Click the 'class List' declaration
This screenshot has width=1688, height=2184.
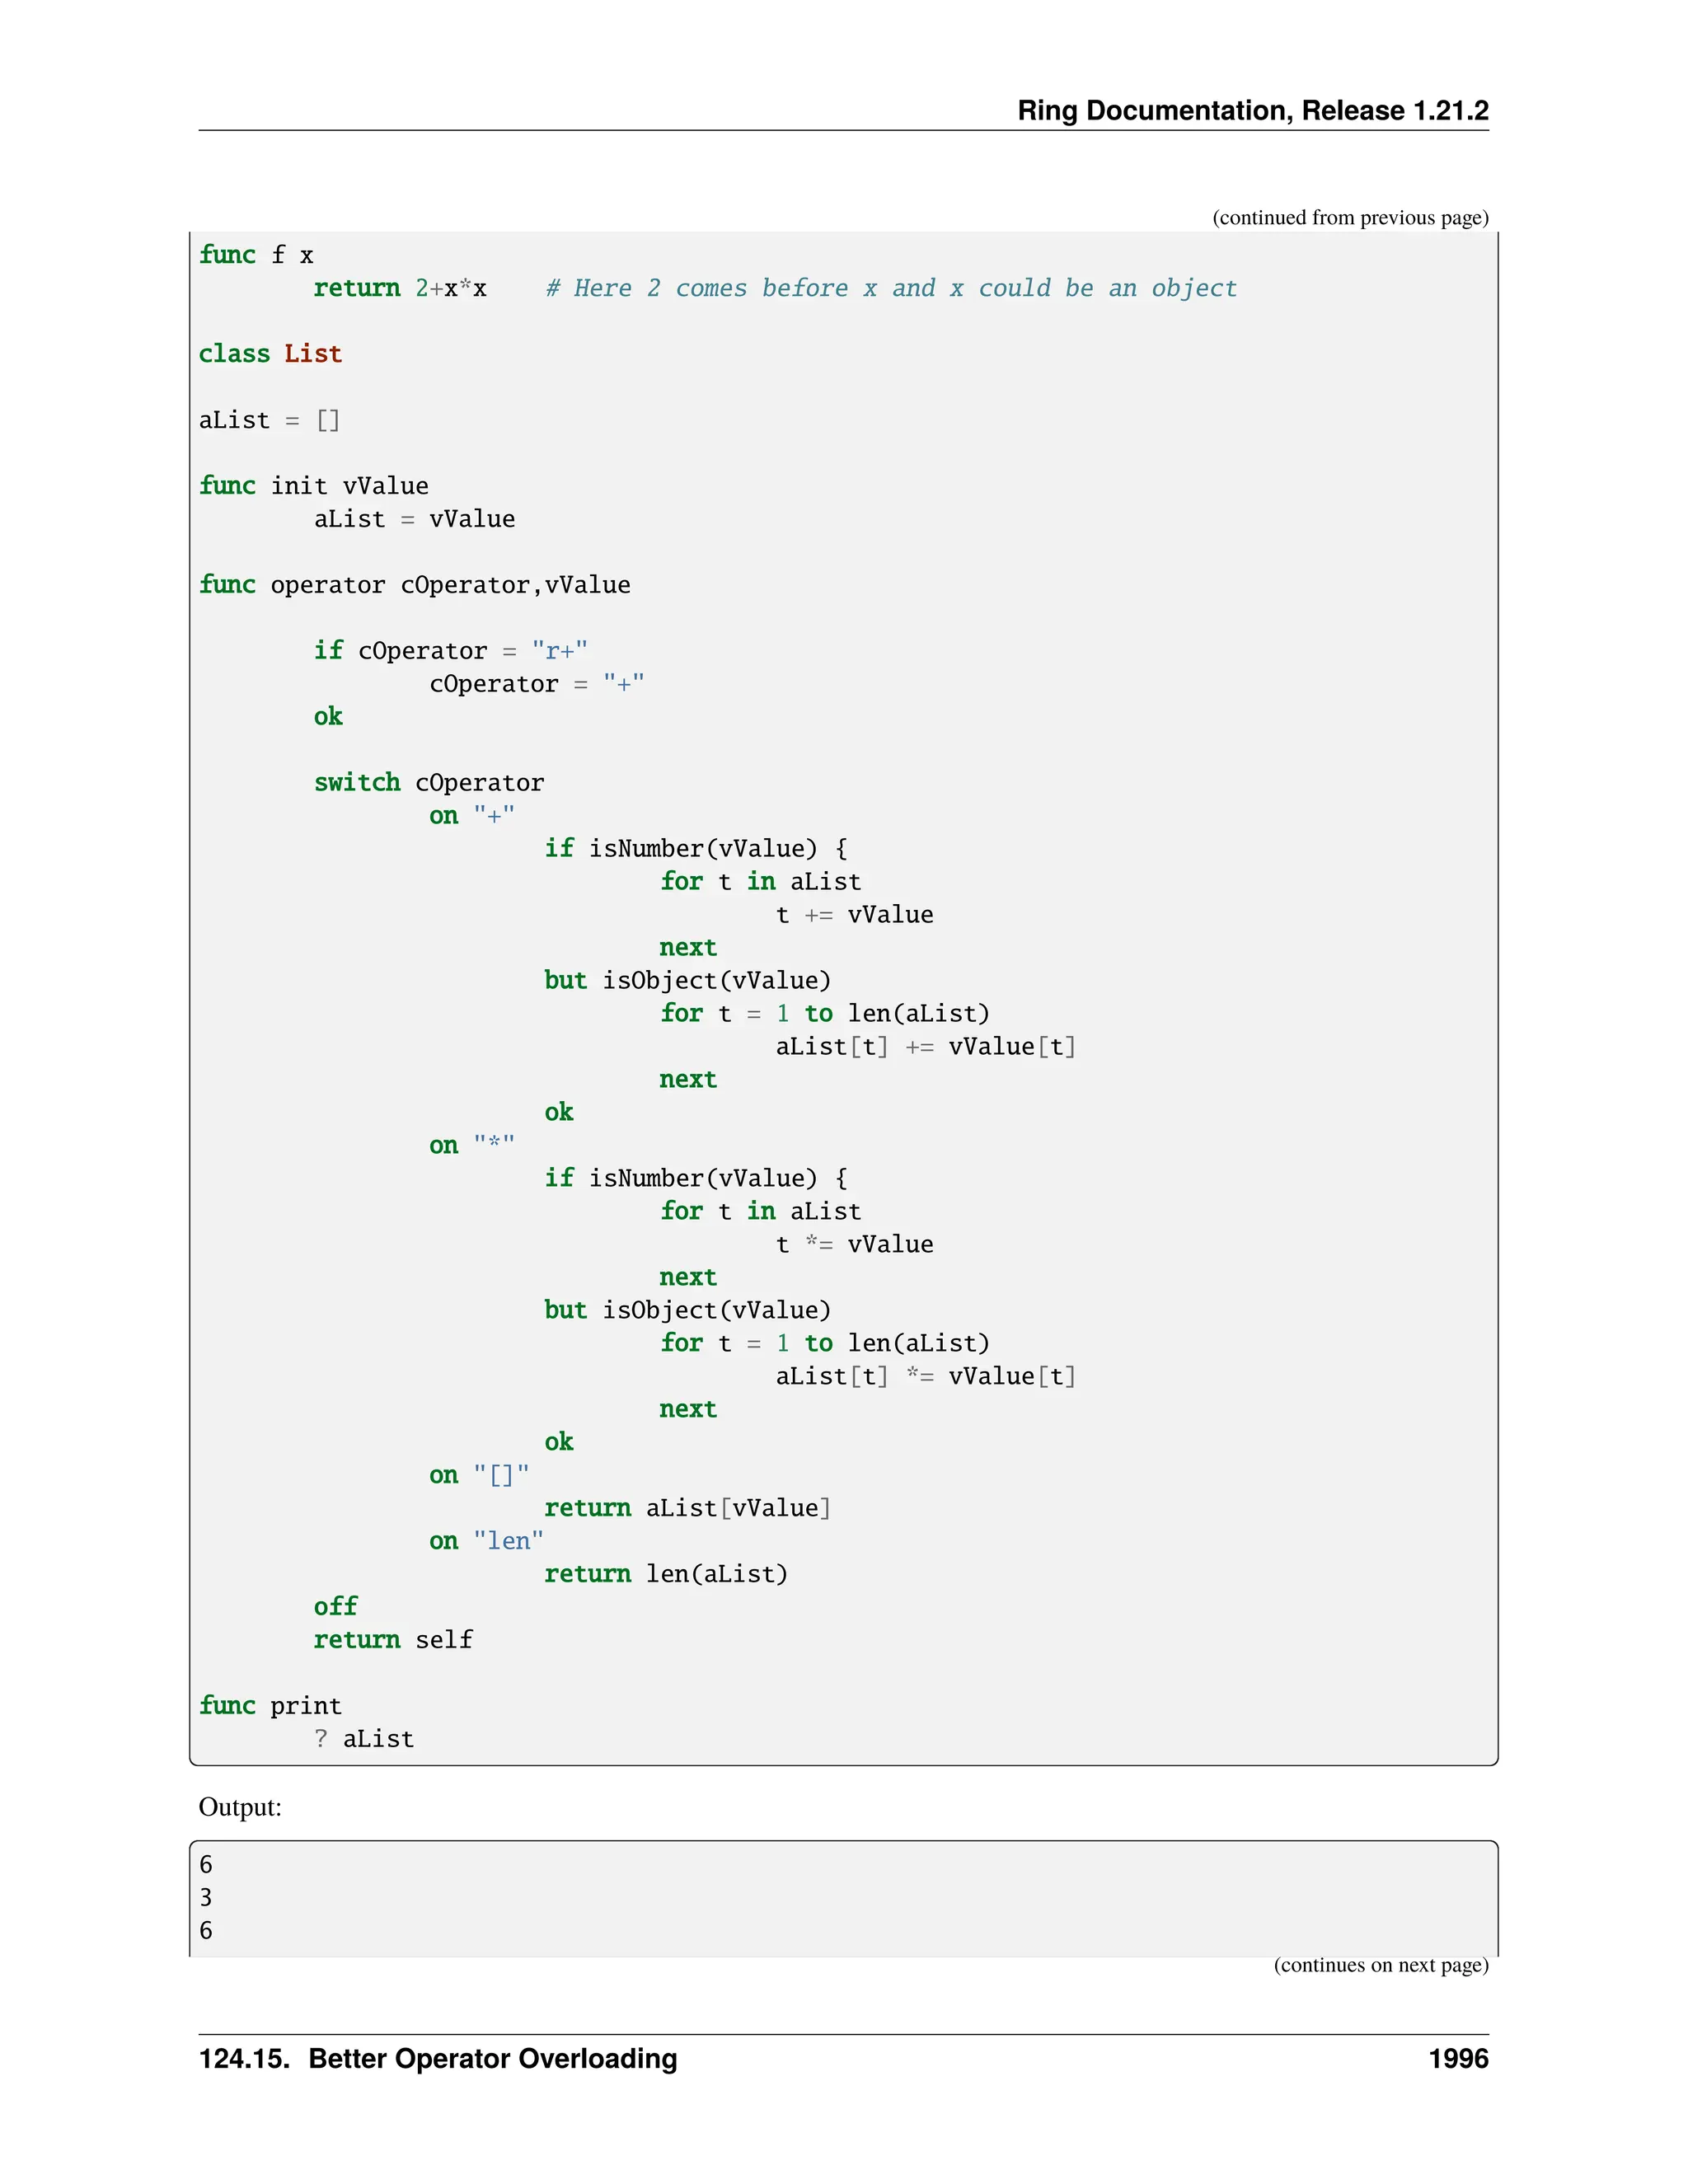270,354
